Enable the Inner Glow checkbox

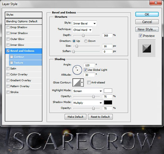point(8,45)
